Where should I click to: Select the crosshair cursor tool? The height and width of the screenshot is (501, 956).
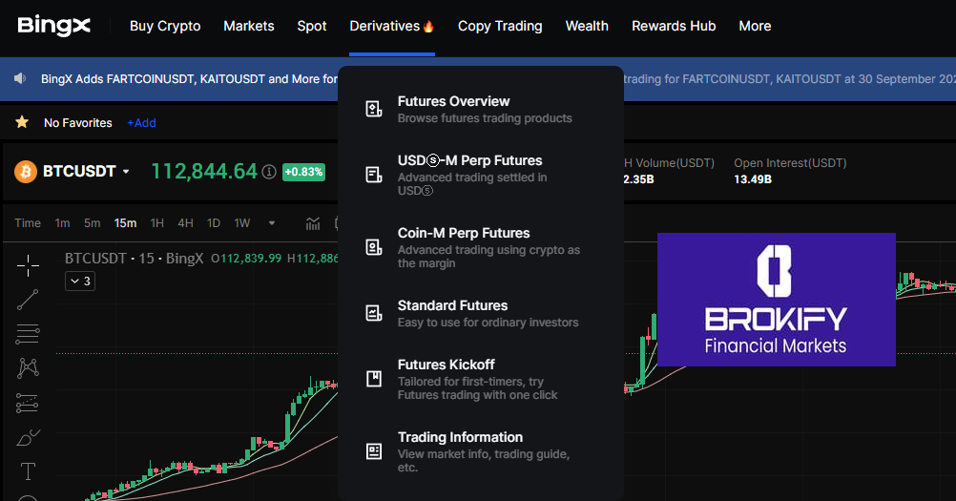pos(28,266)
